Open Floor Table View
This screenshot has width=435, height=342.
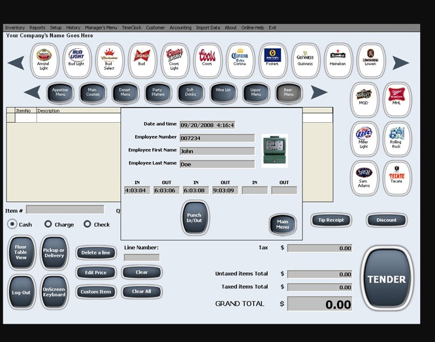coord(21,252)
